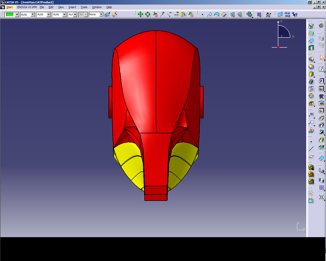Click the blue Line tool icon
Viewport: 326px width, 261px height.
click(311, 149)
